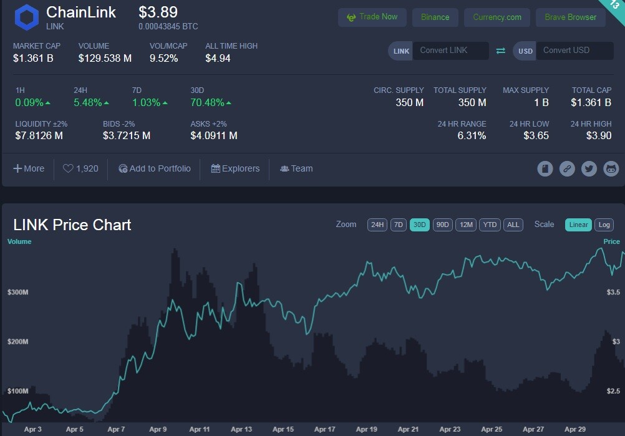Click the USD currency label in converter
Screen dimensions: 625x436
tap(525, 51)
